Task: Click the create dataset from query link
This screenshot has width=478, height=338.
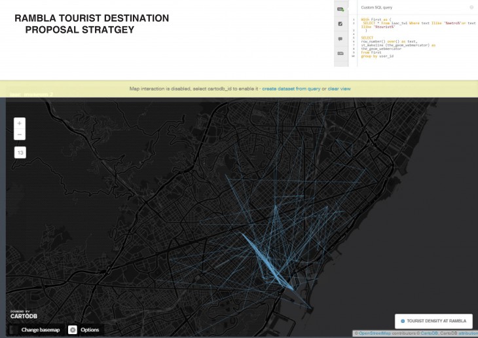Action: click(x=290, y=88)
